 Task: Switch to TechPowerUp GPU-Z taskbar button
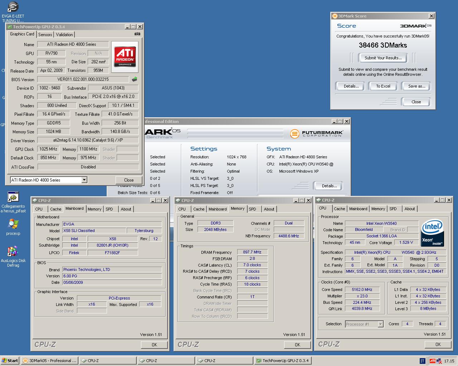(x=282, y=361)
